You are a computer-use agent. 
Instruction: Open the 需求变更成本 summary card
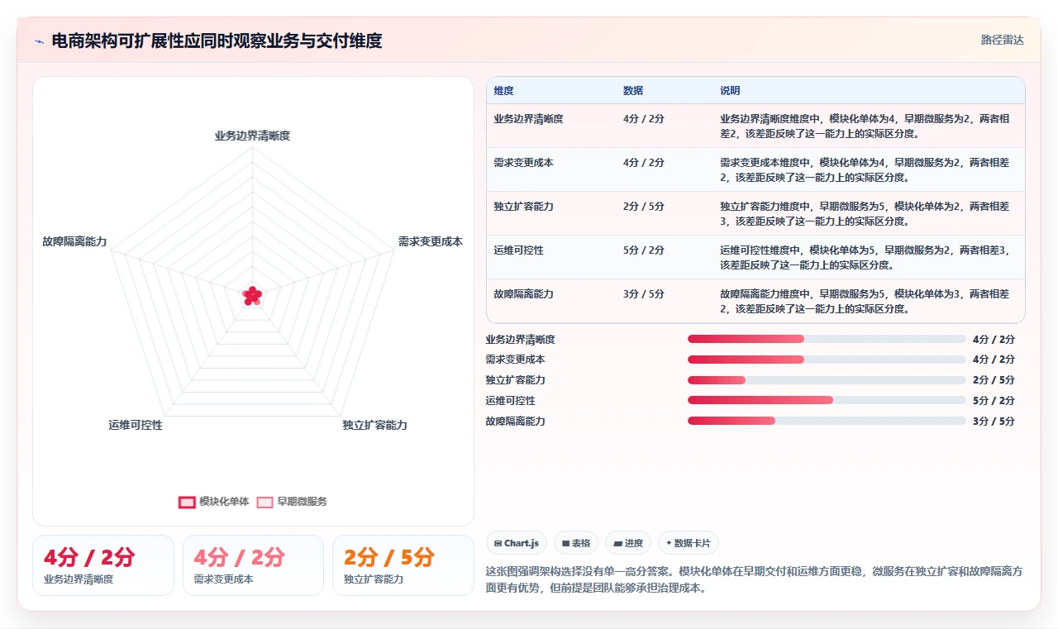253,565
